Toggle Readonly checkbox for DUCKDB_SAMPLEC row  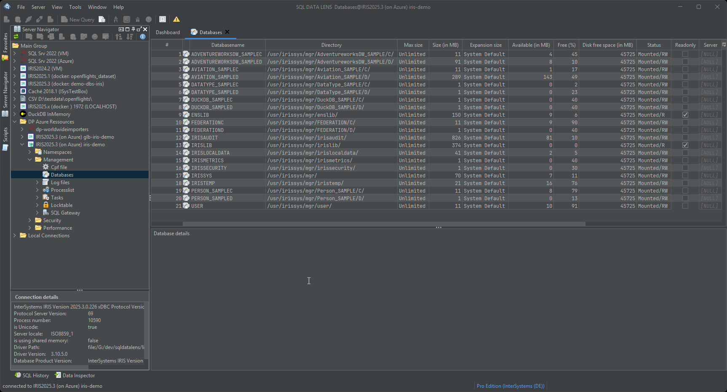click(685, 99)
